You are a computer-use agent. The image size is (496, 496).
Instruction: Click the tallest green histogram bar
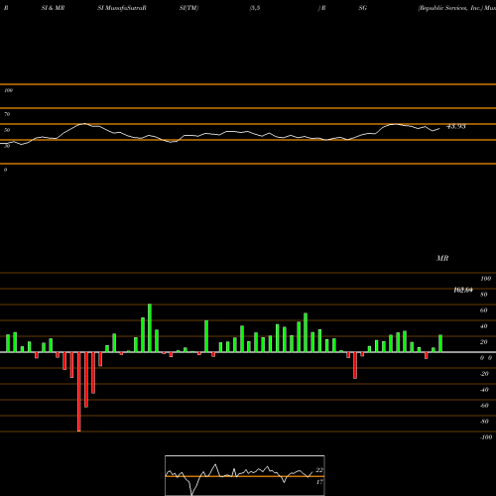150,328
